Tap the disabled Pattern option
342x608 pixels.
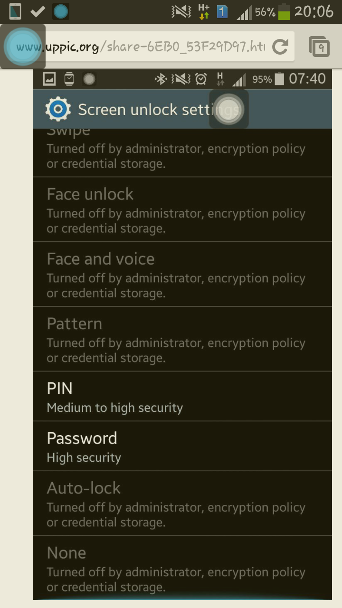tap(182, 339)
